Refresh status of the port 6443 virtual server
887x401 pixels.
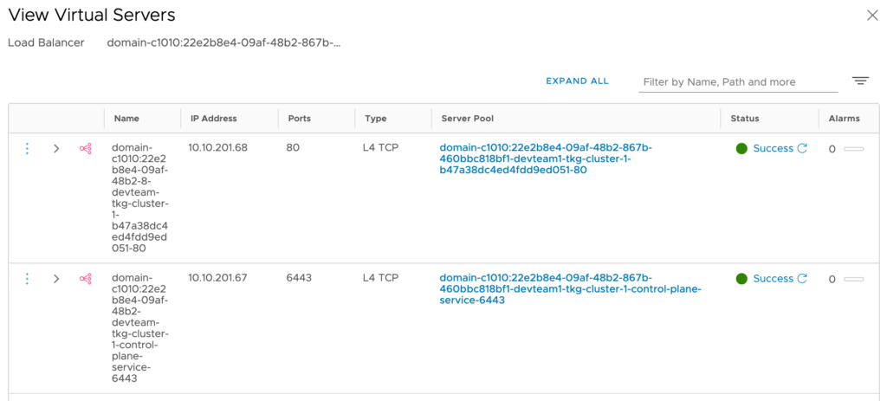point(802,278)
